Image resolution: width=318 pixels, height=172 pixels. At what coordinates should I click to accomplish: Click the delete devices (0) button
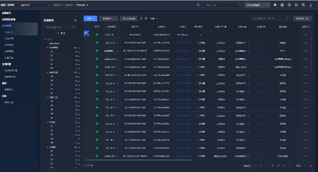click(x=303, y=18)
